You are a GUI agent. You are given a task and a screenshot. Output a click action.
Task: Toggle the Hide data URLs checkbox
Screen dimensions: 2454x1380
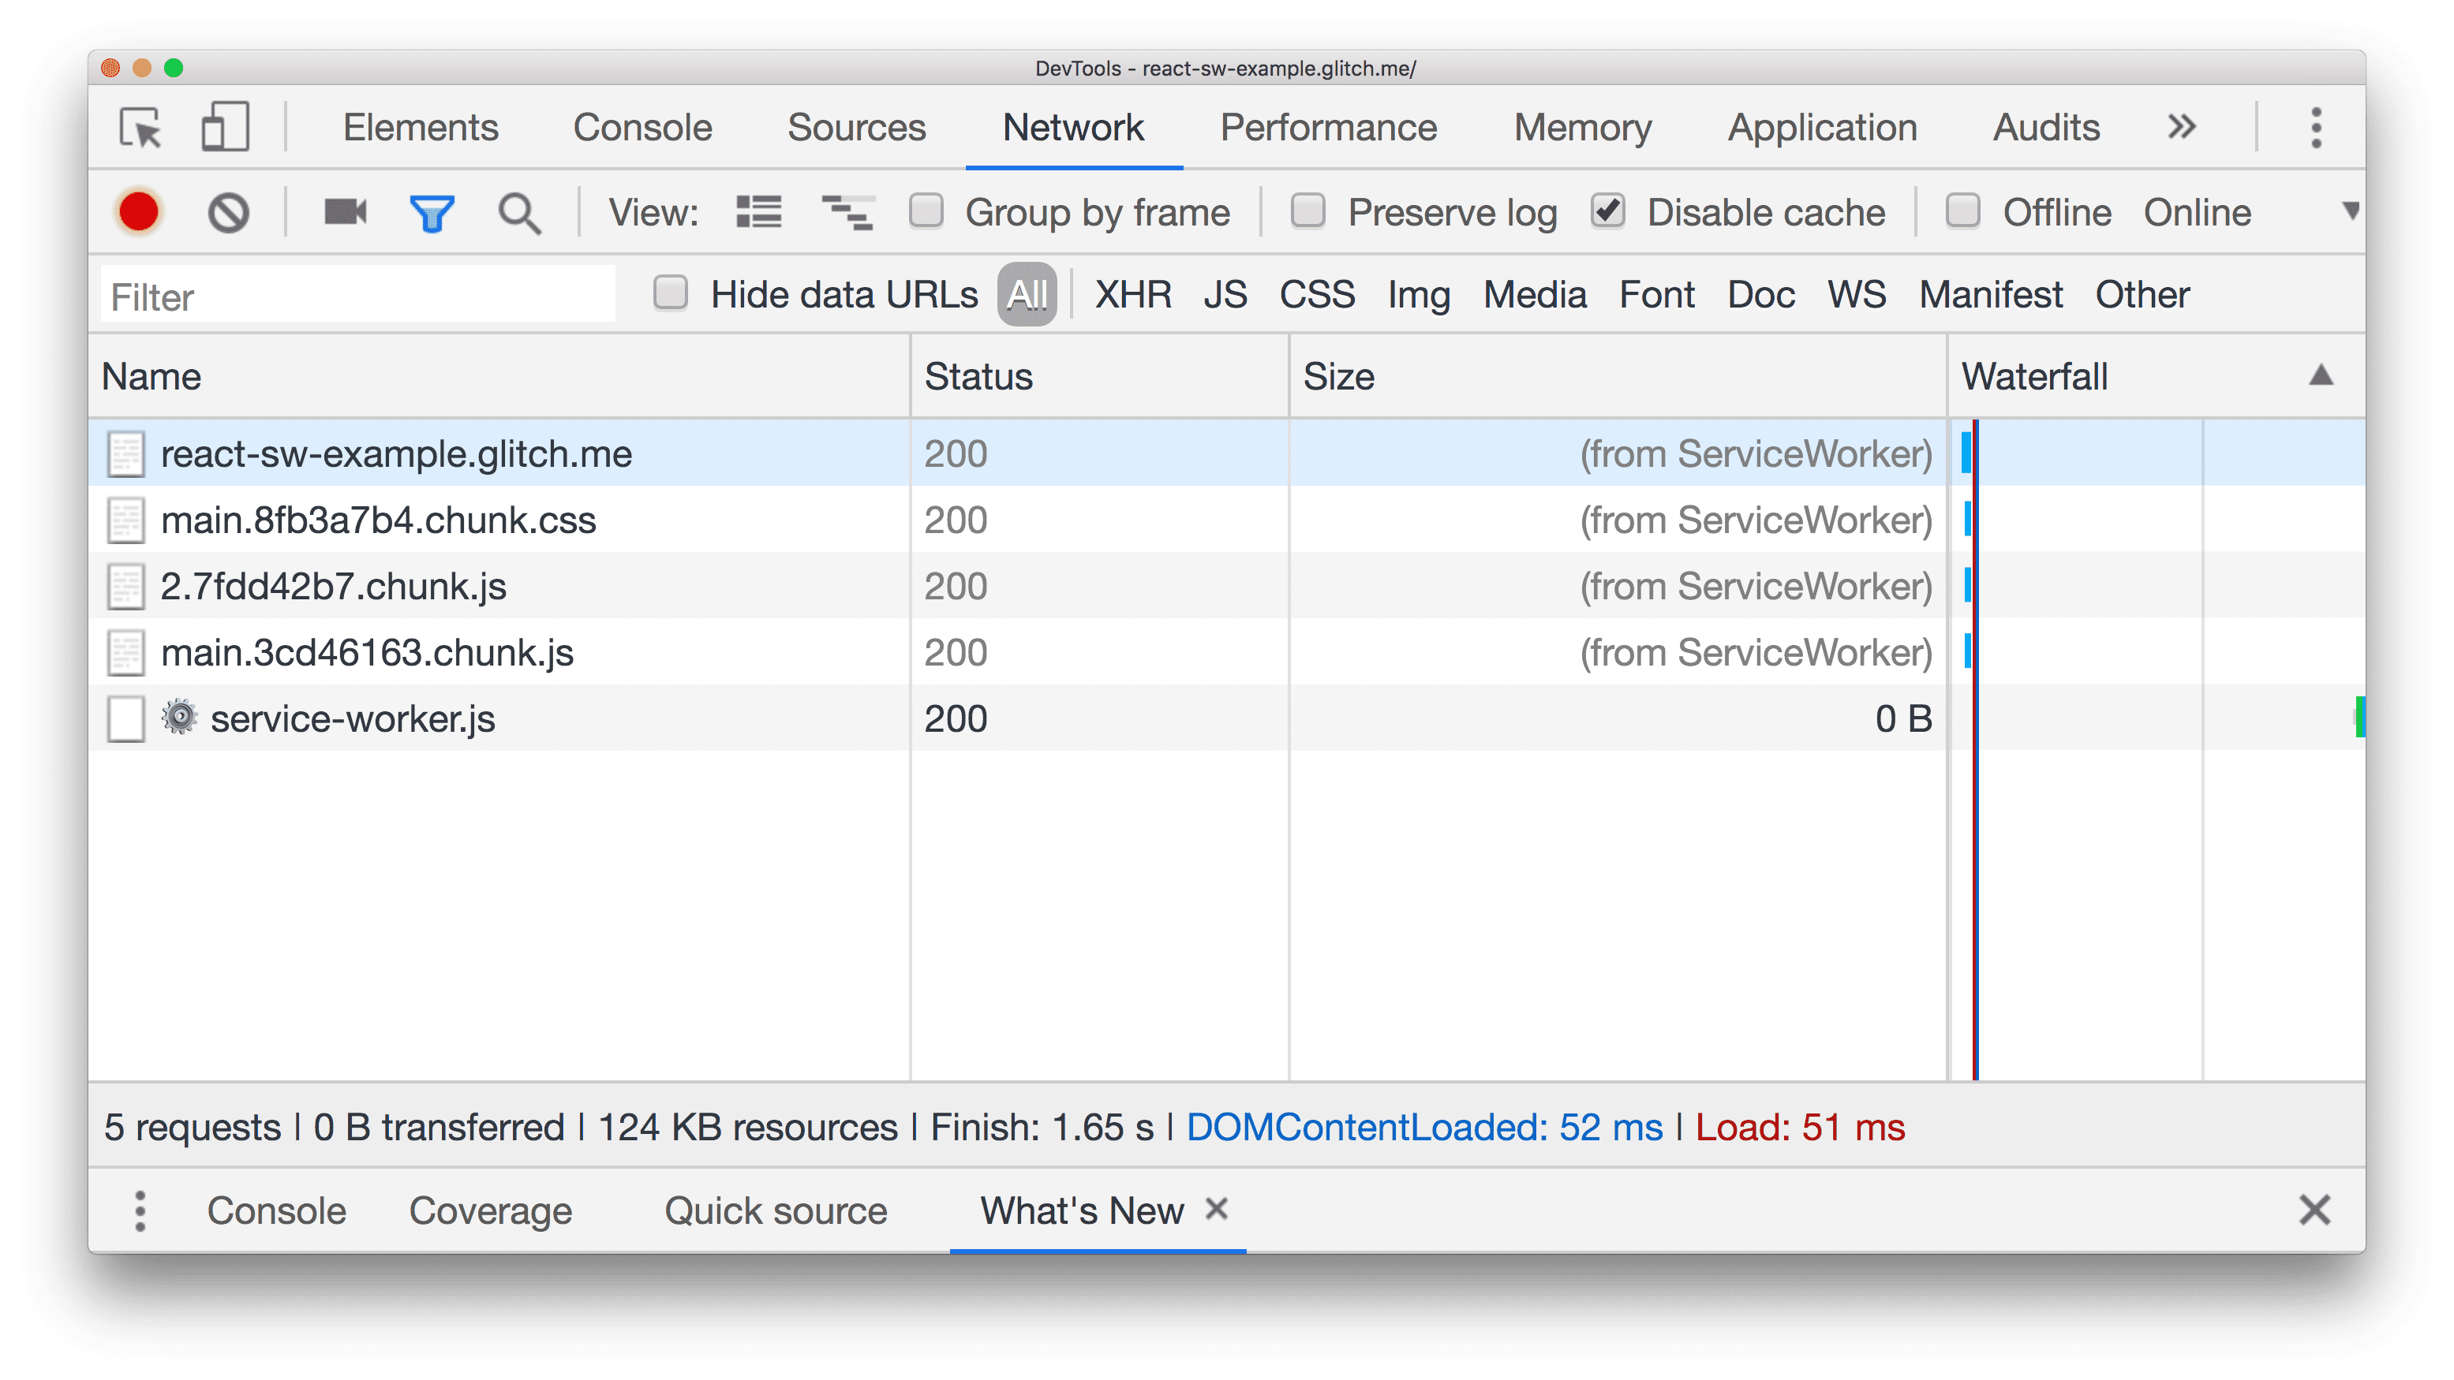pyautogui.click(x=669, y=295)
